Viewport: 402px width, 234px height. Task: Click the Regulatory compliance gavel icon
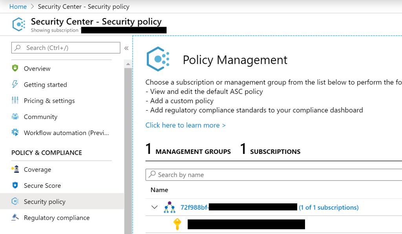(x=15, y=218)
